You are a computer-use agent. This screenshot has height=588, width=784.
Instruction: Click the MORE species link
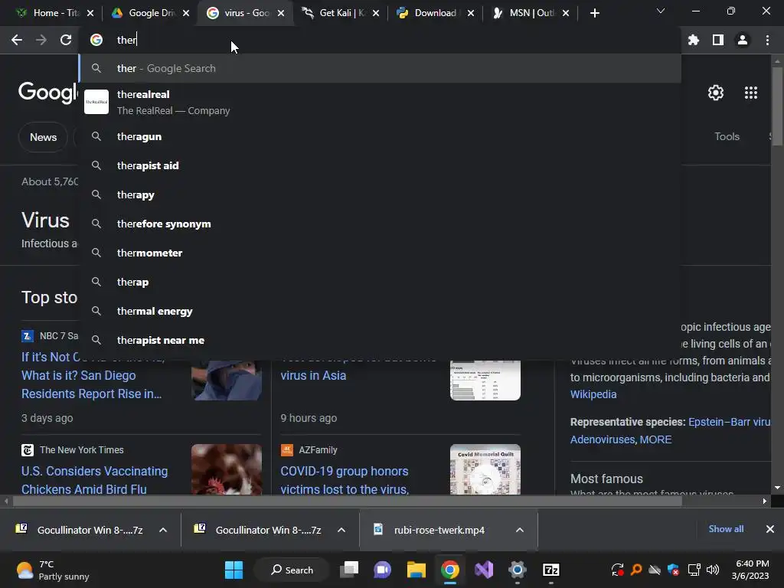click(x=655, y=439)
